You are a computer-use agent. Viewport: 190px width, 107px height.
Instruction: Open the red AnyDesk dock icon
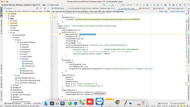90,102
